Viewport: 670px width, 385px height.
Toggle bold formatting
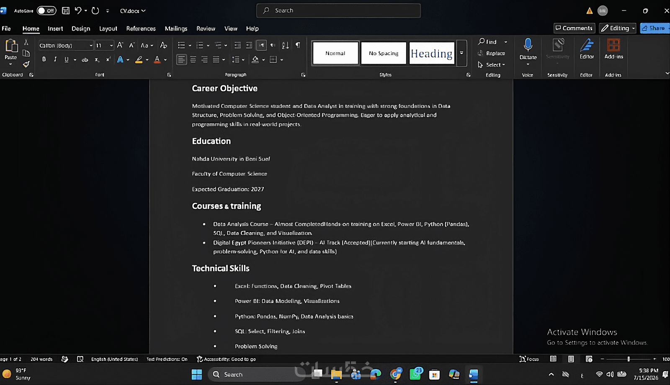[x=44, y=59]
